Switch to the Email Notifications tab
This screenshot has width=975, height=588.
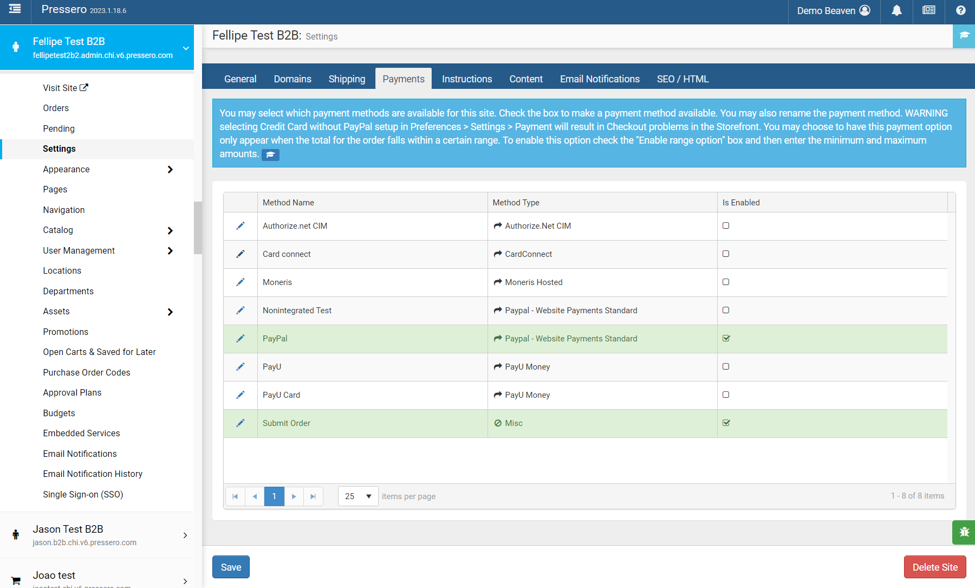tap(600, 79)
